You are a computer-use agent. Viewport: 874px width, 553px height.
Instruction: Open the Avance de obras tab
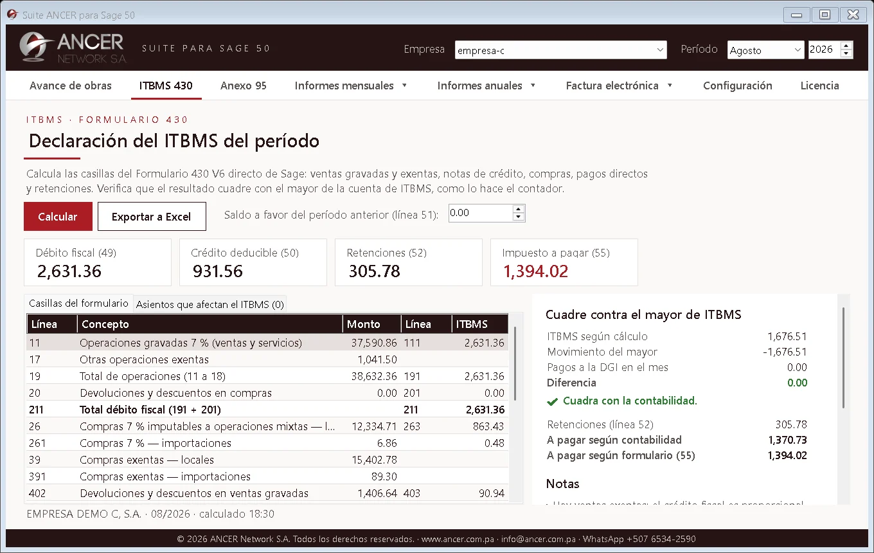(x=71, y=86)
